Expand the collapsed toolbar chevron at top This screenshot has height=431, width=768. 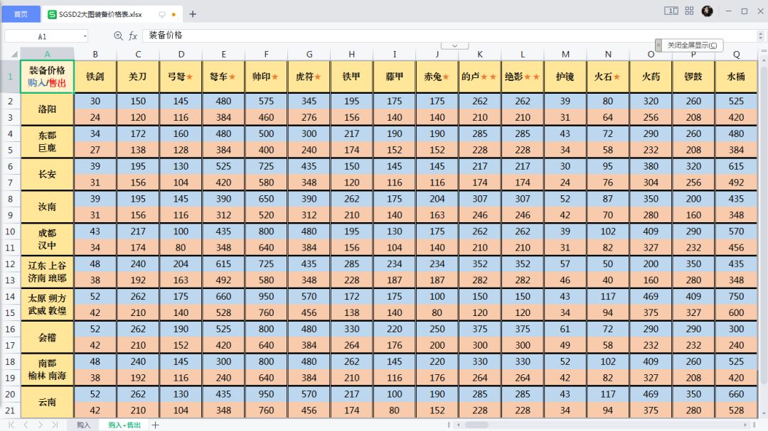tap(454, 45)
